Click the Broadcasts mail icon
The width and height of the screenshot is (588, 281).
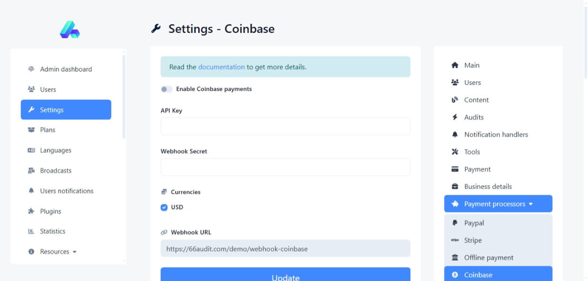[x=31, y=171]
